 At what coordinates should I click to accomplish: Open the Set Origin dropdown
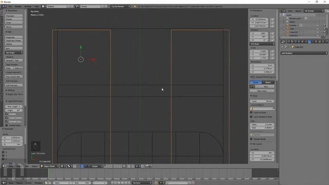14,52
